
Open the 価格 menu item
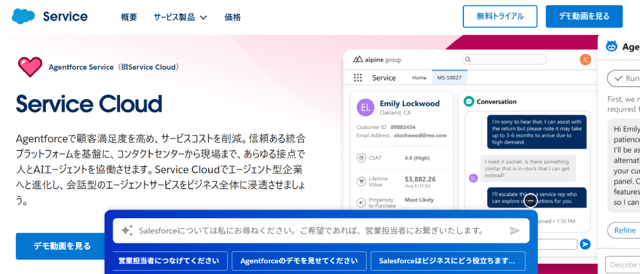click(x=233, y=17)
